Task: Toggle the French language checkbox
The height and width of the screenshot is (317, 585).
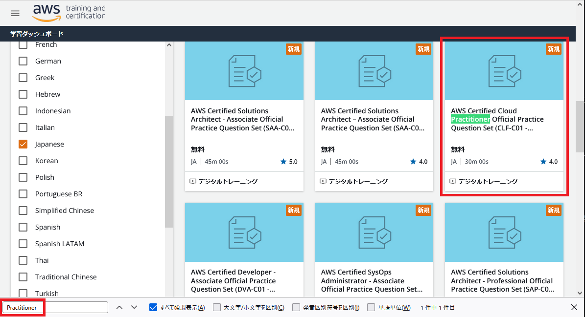Action: coord(23,44)
